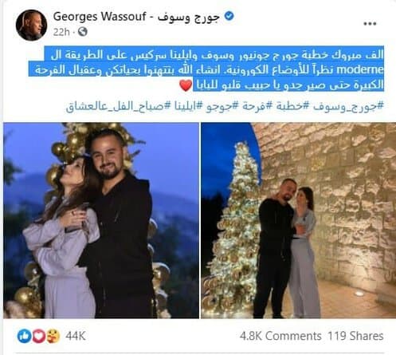Screen dimensions: 396x355
Task: Click the red heart emoji in post
Action: [186, 85]
